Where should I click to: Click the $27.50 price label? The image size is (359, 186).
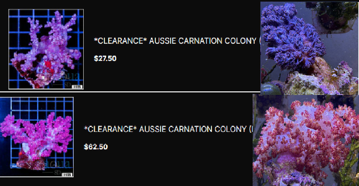pyautogui.click(x=105, y=58)
